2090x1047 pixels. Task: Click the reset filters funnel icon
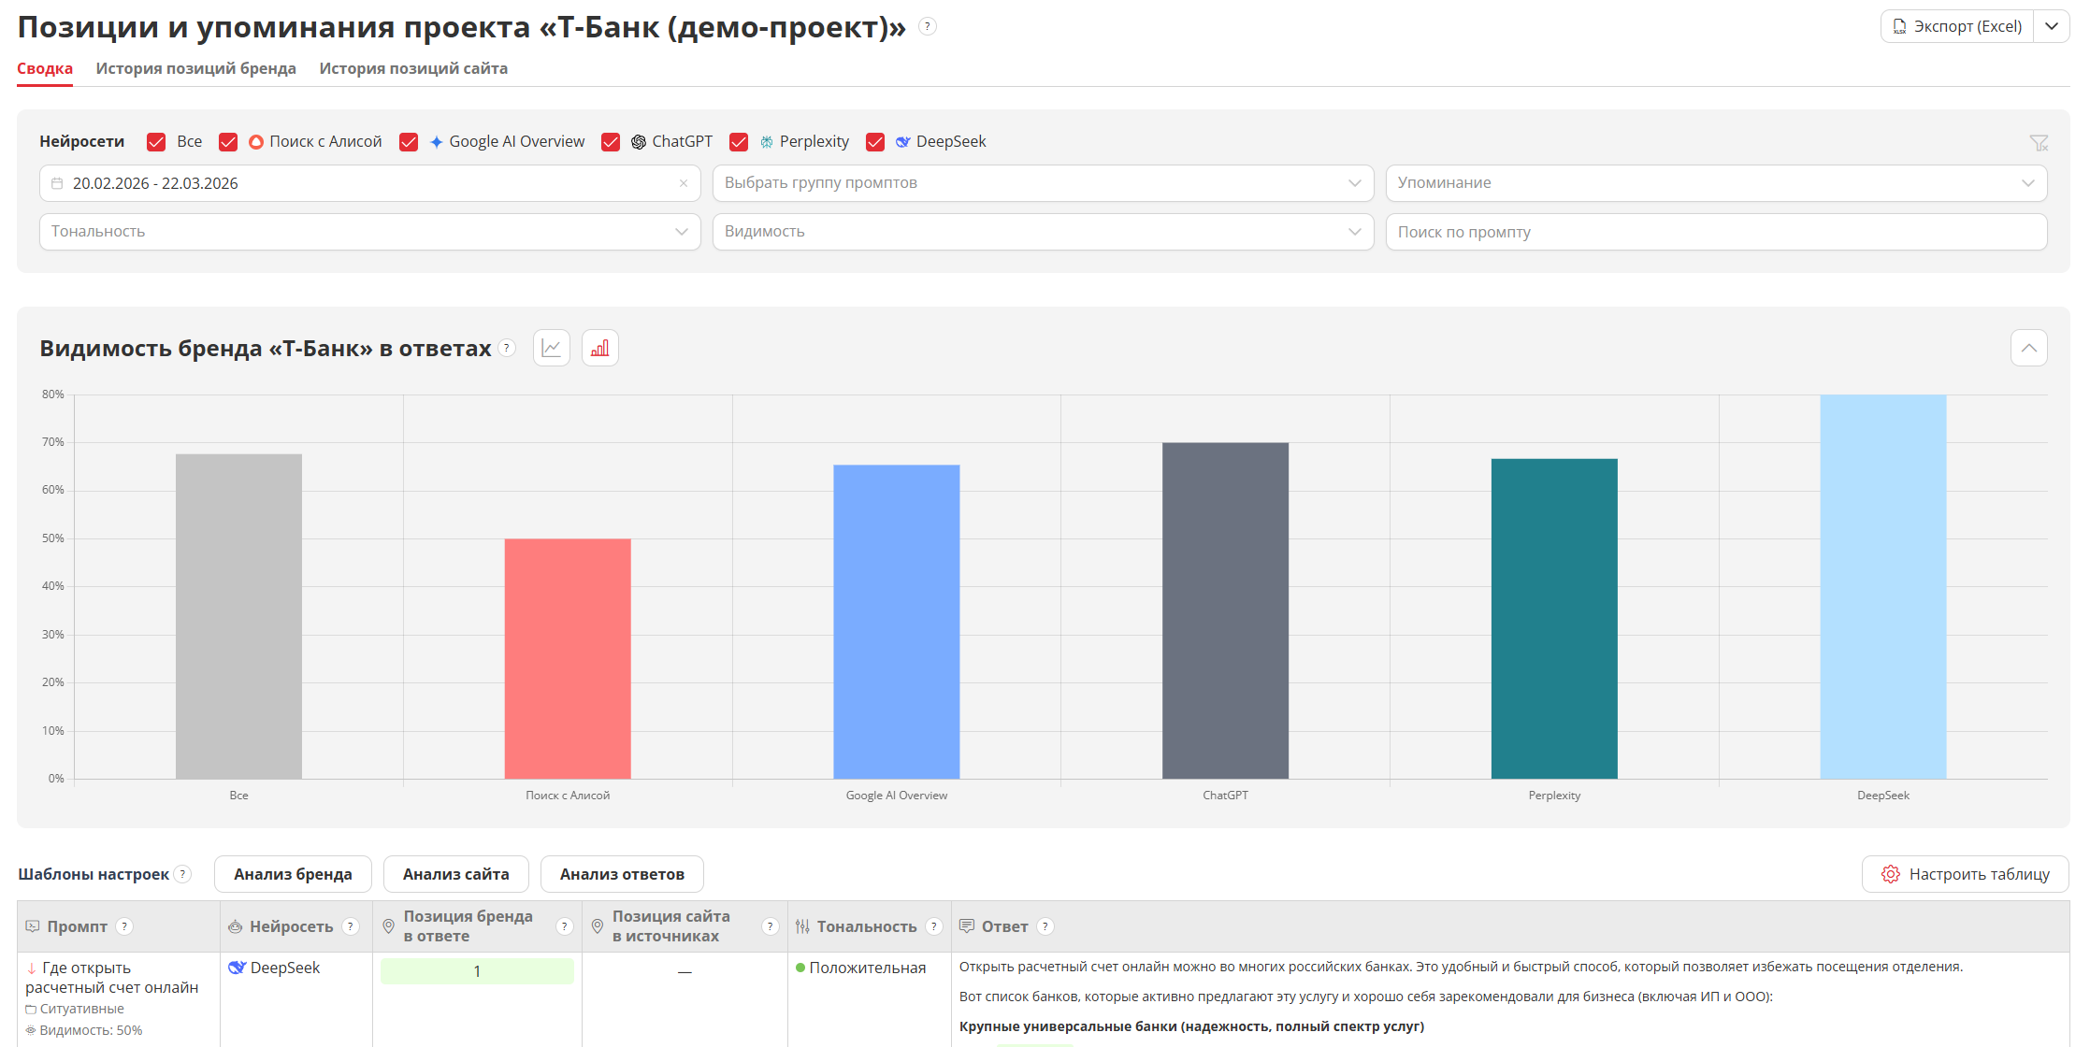tap(2039, 142)
